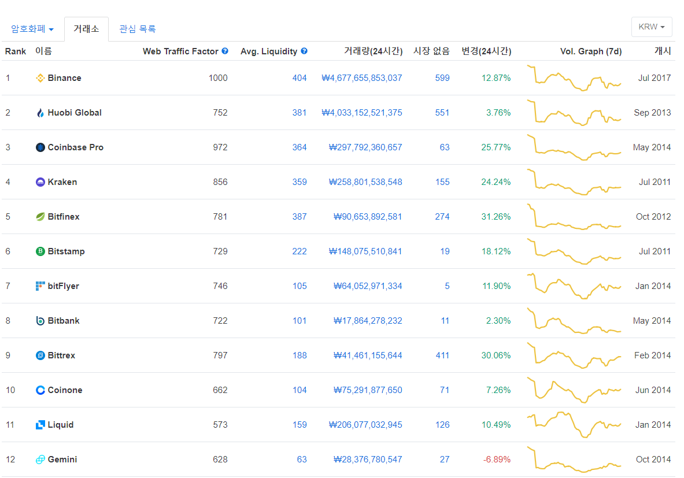Click the Web Traffic Factor help icon
The height and width of the screenshot is (478, 684).
click(x=225, y=51)
